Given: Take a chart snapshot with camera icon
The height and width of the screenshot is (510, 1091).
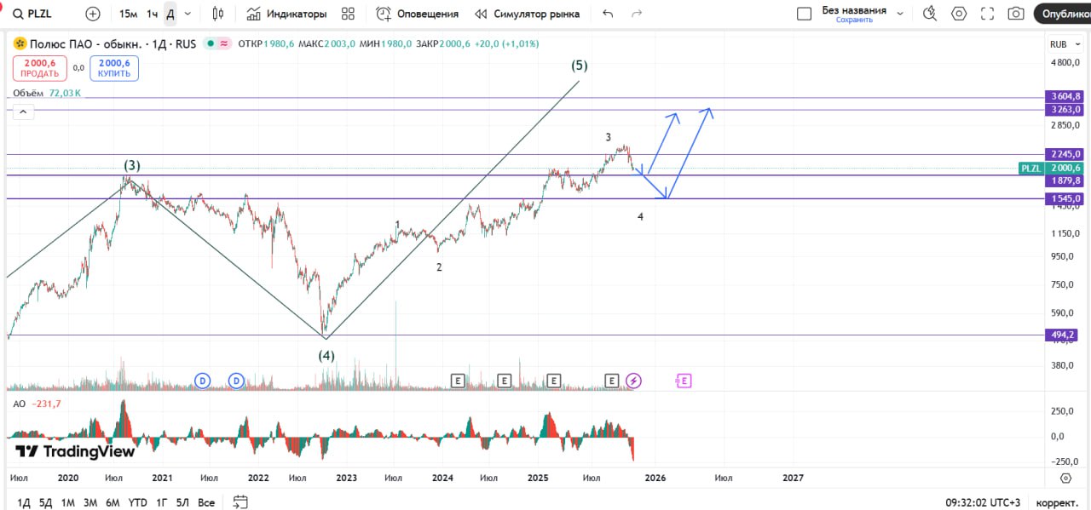Looking at the screenshot, I should point(1016,14).
